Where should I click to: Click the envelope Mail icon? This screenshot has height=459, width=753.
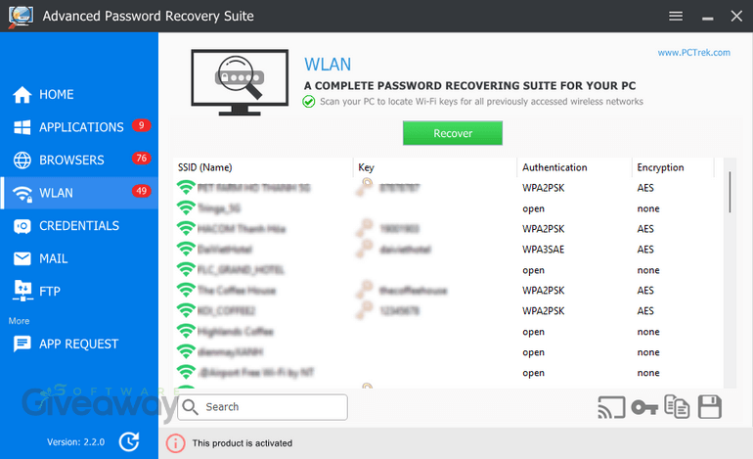[22, 258]
